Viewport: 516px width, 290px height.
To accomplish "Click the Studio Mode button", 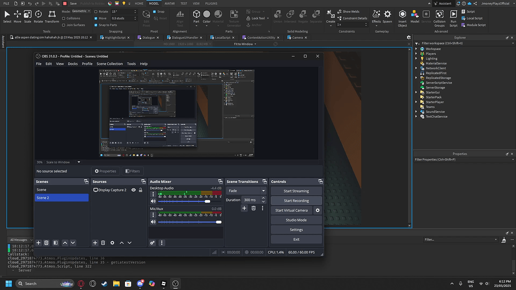I will pos(296,220).
